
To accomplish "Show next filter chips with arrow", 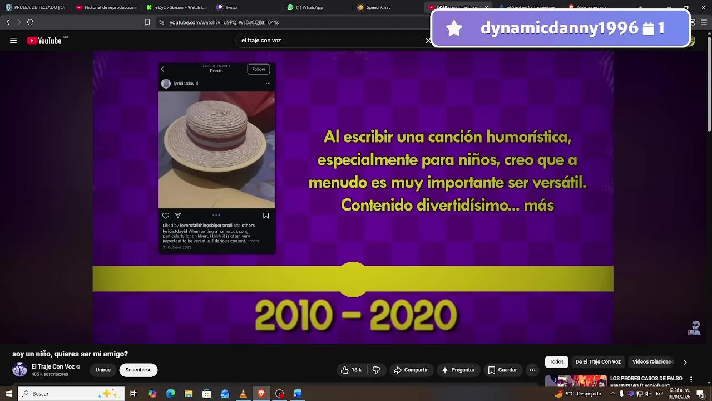I will point(685,363).
